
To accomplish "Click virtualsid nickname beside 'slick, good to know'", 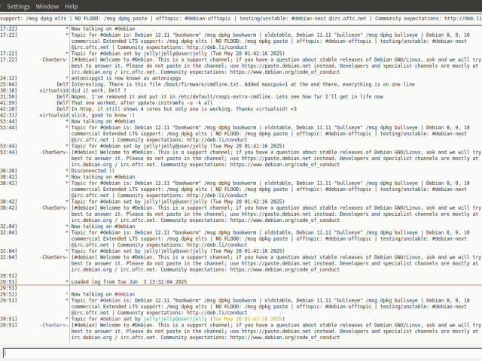I will 53,115.
